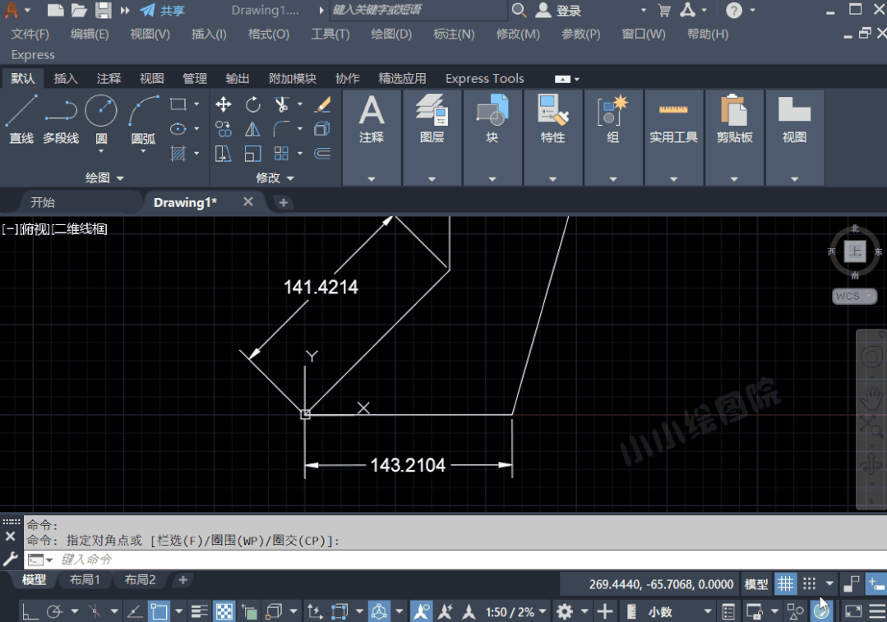Activate the Copy objects tool
Viewport: 887px width, 622px height.
click(x=224, y=129)
